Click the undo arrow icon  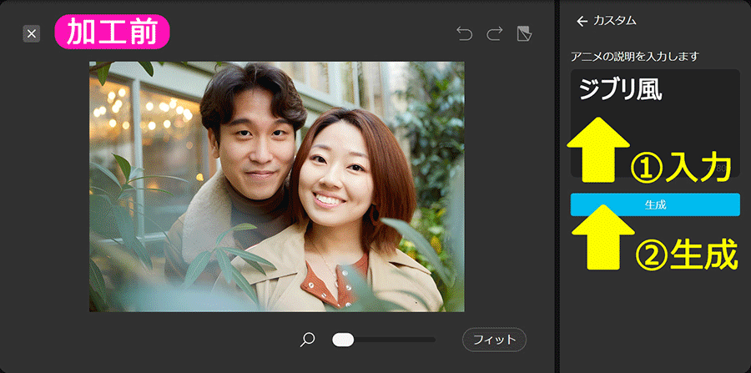pos(464,33)
